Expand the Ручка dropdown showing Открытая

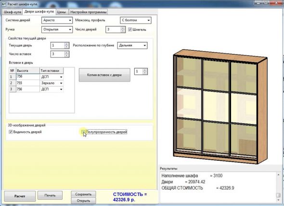57,29
